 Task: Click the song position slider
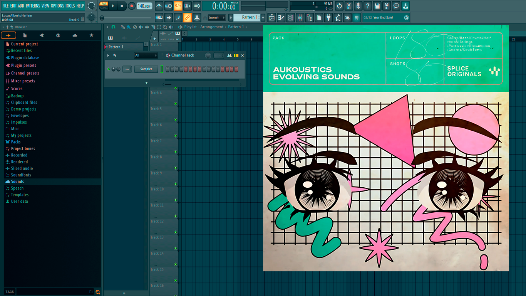126,18
